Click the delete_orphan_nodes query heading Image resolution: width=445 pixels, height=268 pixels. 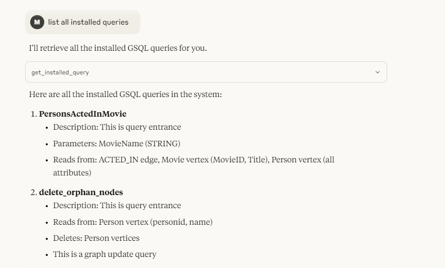point(81,192)
